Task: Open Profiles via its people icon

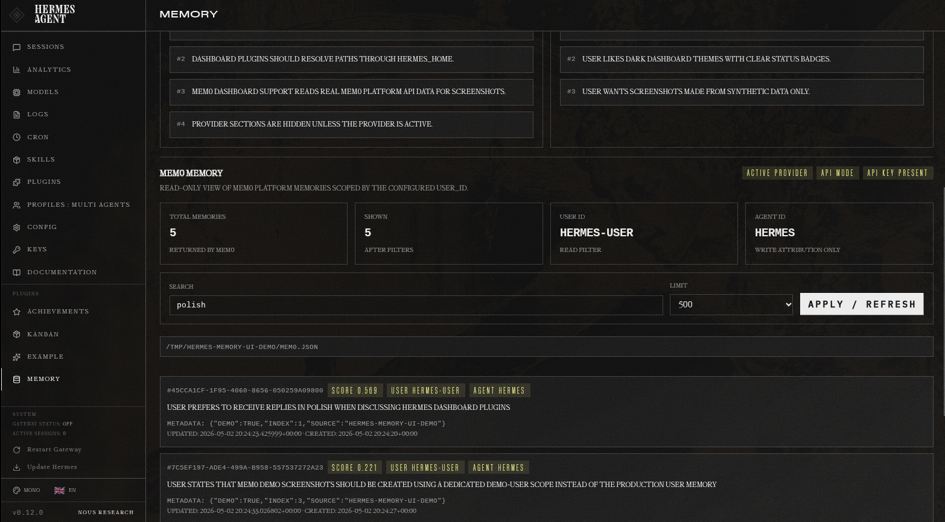Action: coord(16,205)
